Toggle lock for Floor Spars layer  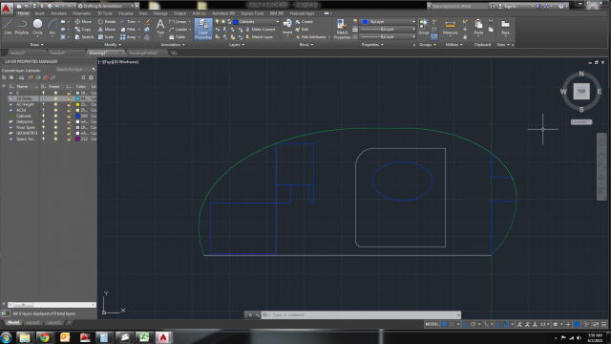(69, 127)
